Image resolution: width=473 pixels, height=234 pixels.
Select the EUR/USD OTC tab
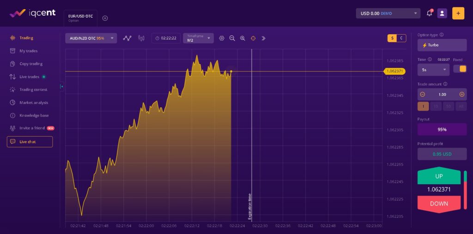pos(81,18)
